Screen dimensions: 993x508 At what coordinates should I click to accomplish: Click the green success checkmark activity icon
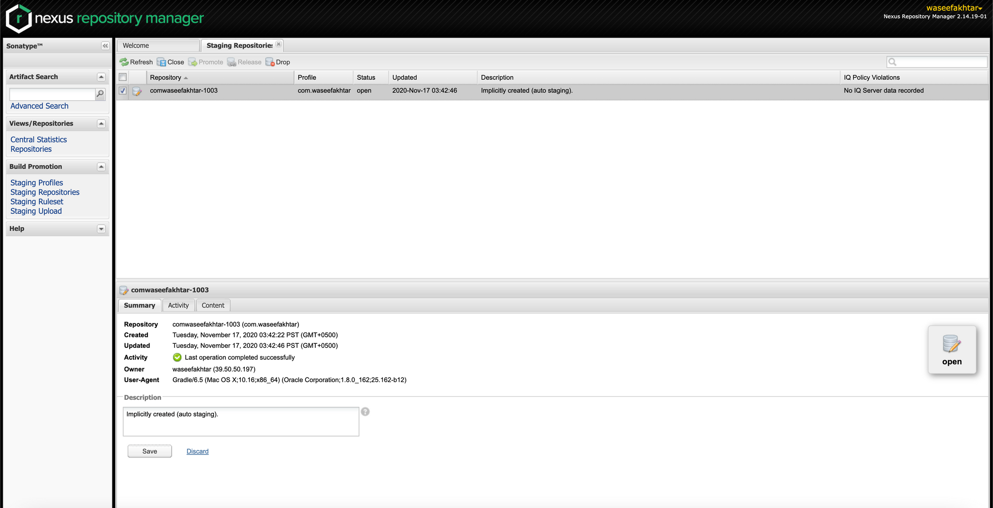177,357
